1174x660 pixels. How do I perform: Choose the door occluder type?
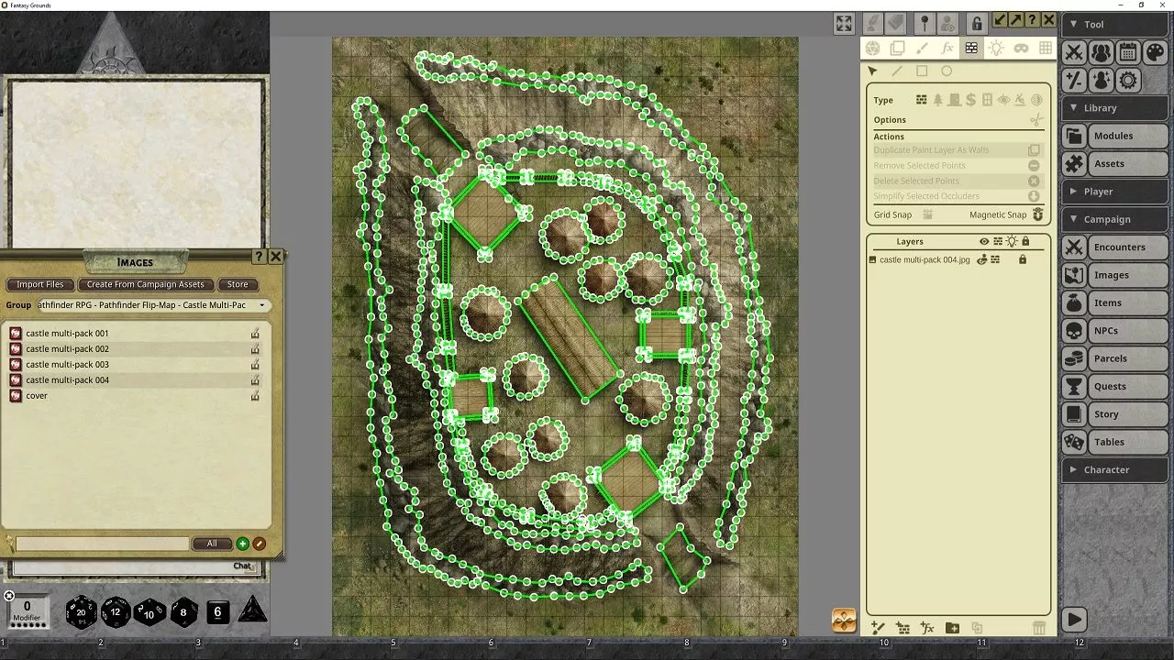[955, 100]
